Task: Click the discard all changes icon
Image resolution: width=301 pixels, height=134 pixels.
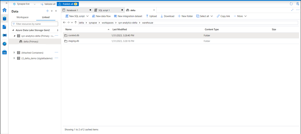Action: tap(297, 4)
